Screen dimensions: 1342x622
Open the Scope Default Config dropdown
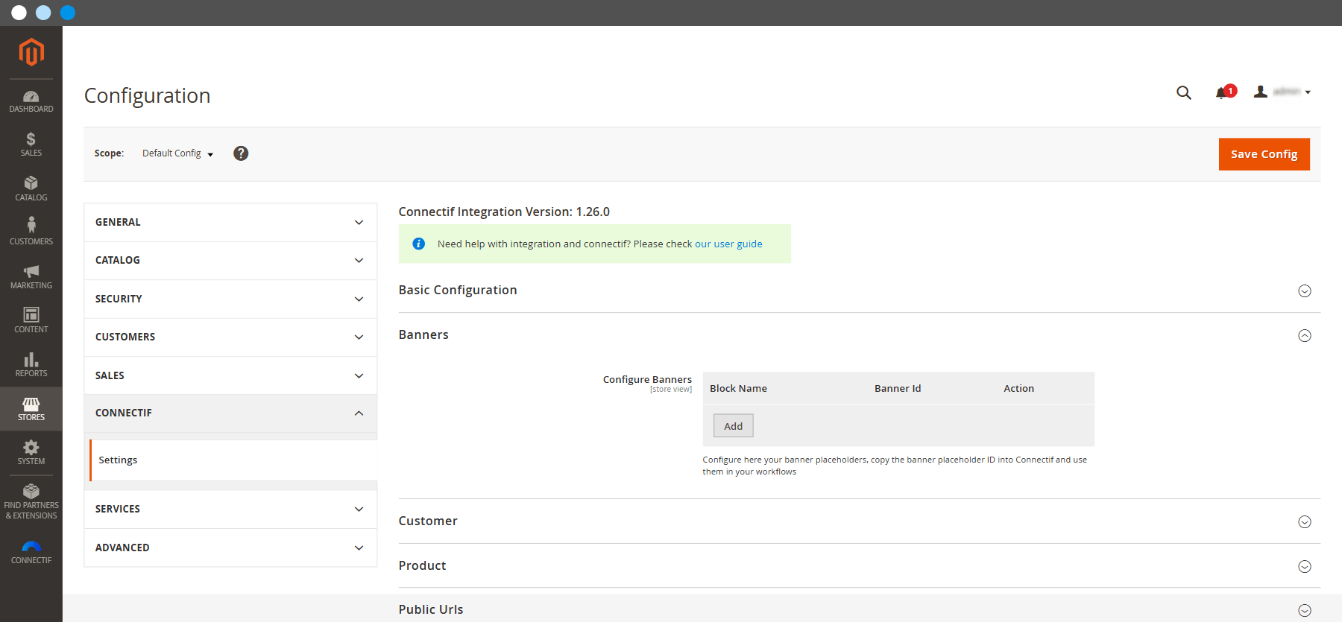click(177, 153)
